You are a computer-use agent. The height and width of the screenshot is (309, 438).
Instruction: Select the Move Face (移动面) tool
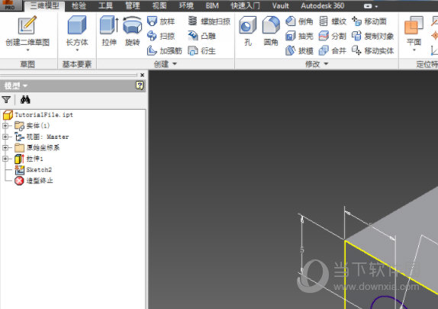tap(369, 21)
